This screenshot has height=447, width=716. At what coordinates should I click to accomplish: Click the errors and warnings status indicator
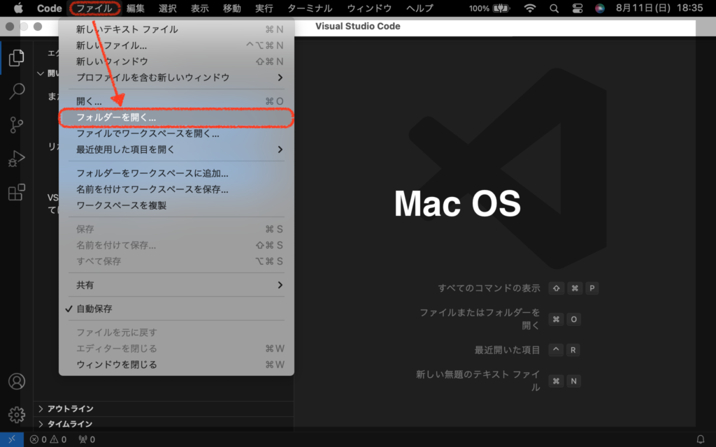[48, 439]
